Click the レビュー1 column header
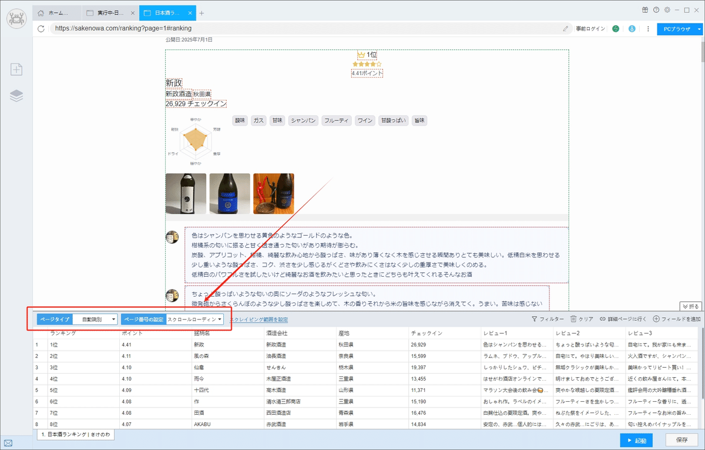 click(517, 333)
